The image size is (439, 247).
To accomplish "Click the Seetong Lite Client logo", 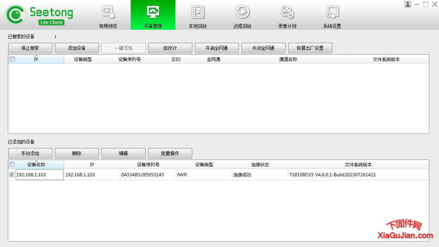I will [40, 15].
